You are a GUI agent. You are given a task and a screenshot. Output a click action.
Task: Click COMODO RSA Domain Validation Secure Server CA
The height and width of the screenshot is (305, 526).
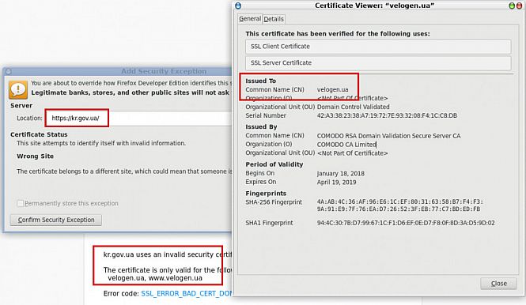coord(388,136)
